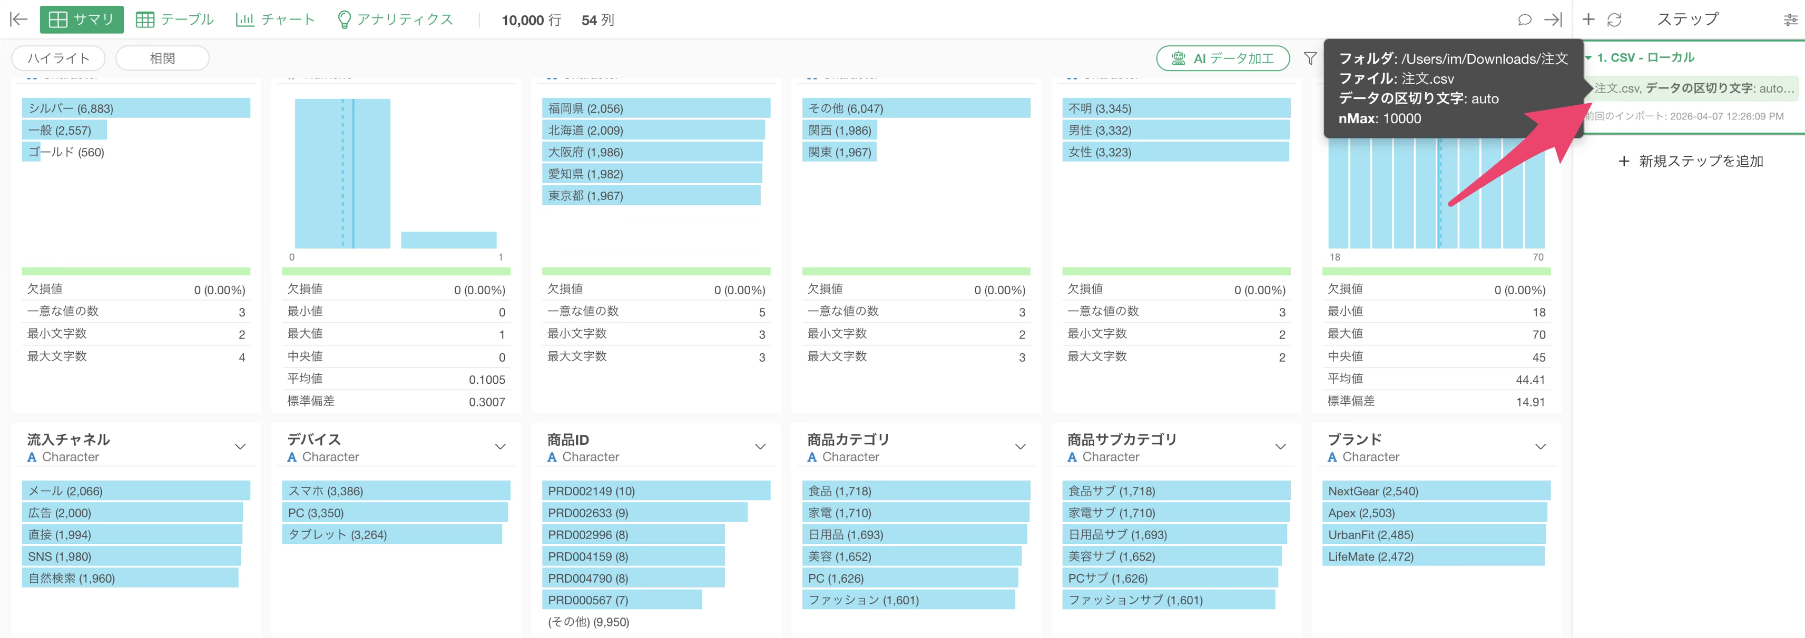This screenshot has height=638, width=1805.
Task: Open the step settings sliders icon
Action: tap(1790, 19)
